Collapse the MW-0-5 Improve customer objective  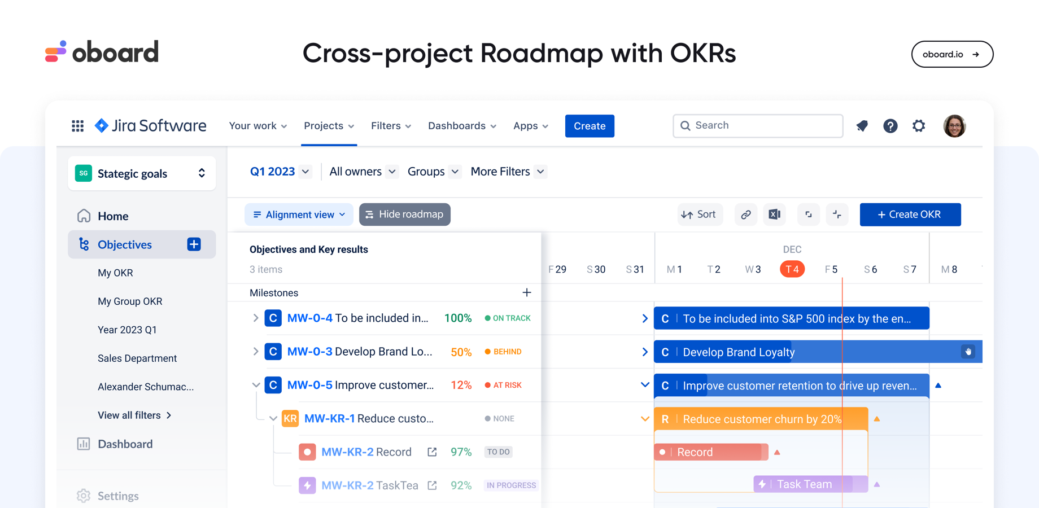[x=256, y=384]
